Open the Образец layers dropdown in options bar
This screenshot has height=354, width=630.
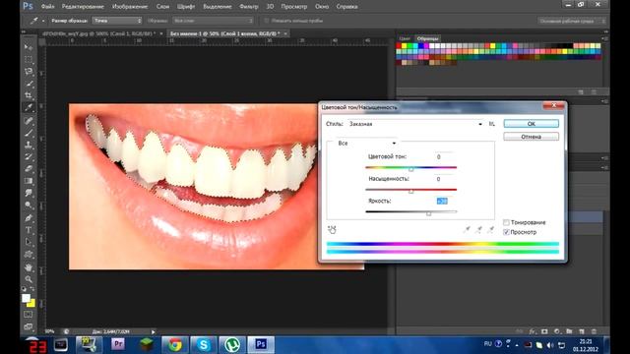pos(213,21)
